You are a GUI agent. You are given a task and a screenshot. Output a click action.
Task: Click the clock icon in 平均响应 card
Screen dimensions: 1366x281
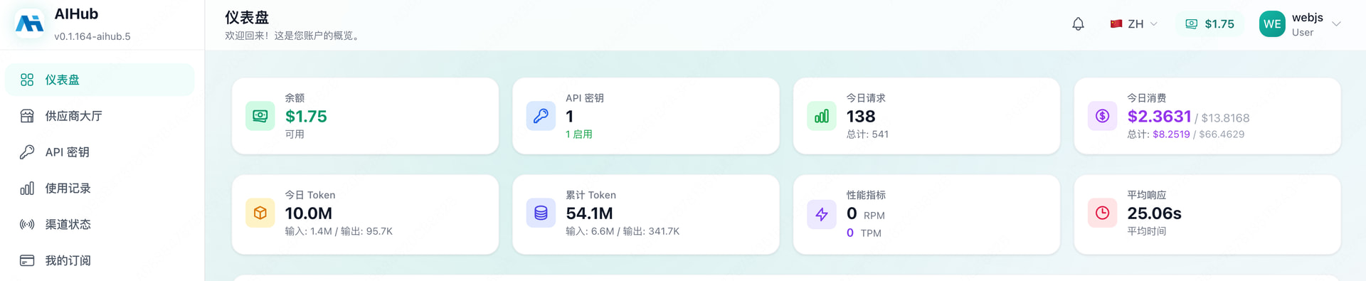1102,213
